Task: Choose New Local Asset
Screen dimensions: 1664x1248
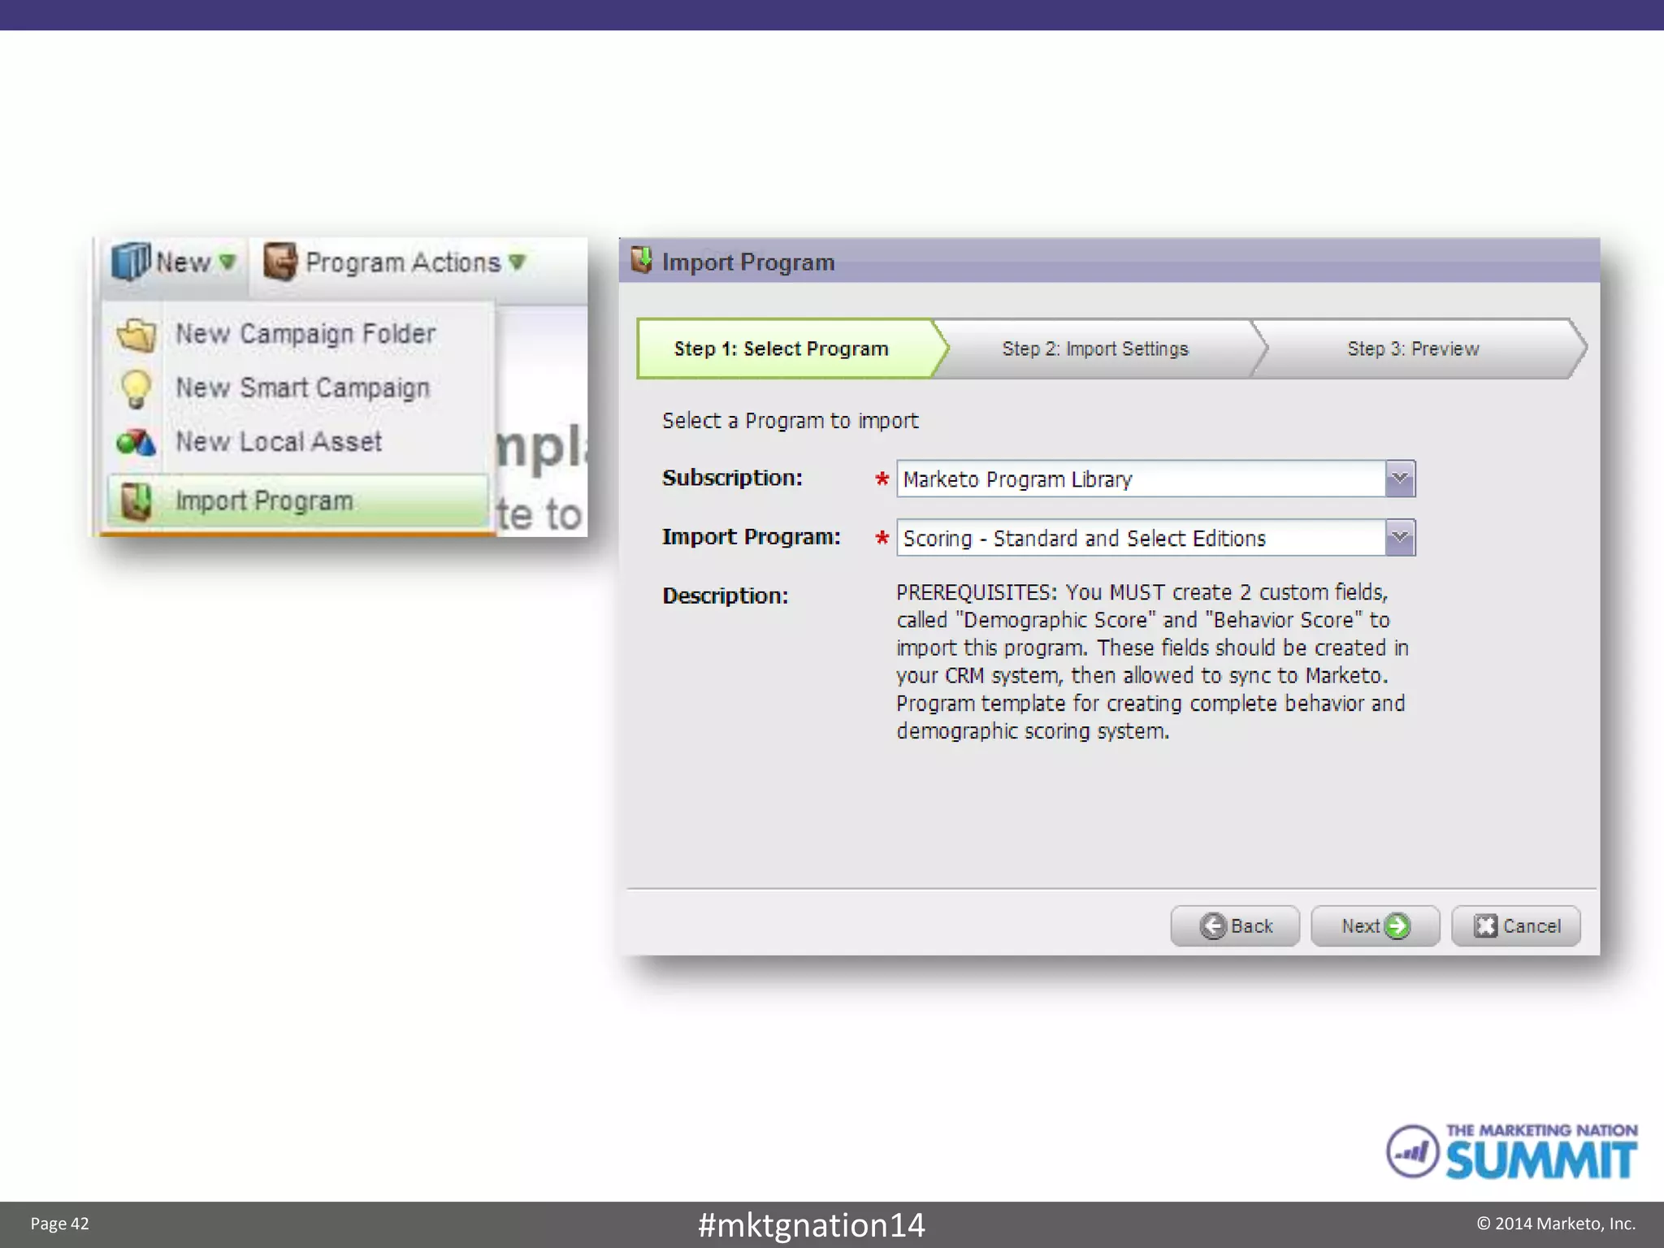Action: [x=297, y=441]
